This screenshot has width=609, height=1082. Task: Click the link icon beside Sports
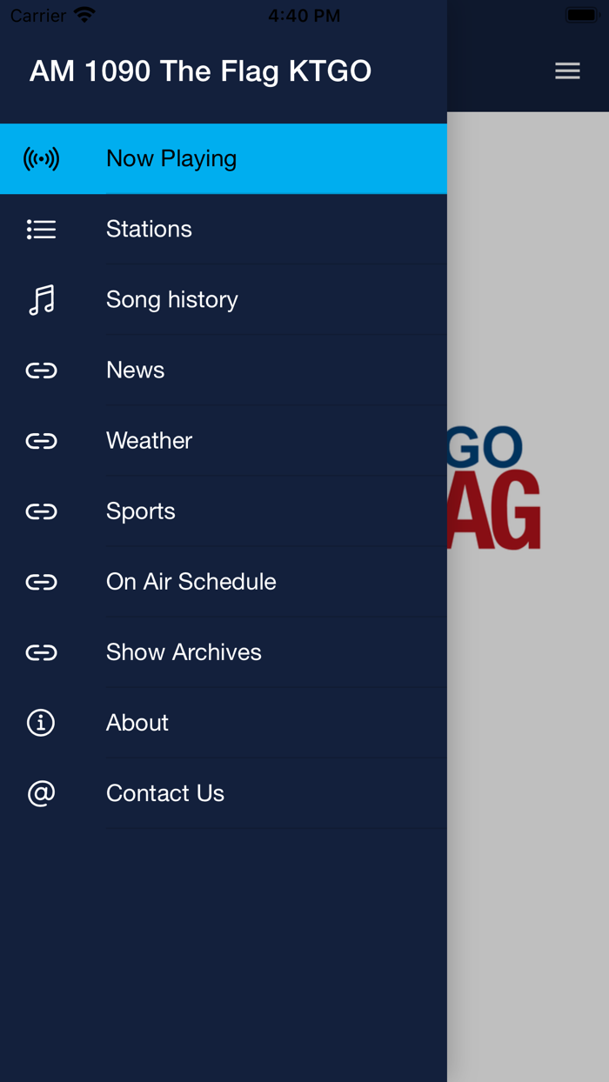click(x=41, y=511)
